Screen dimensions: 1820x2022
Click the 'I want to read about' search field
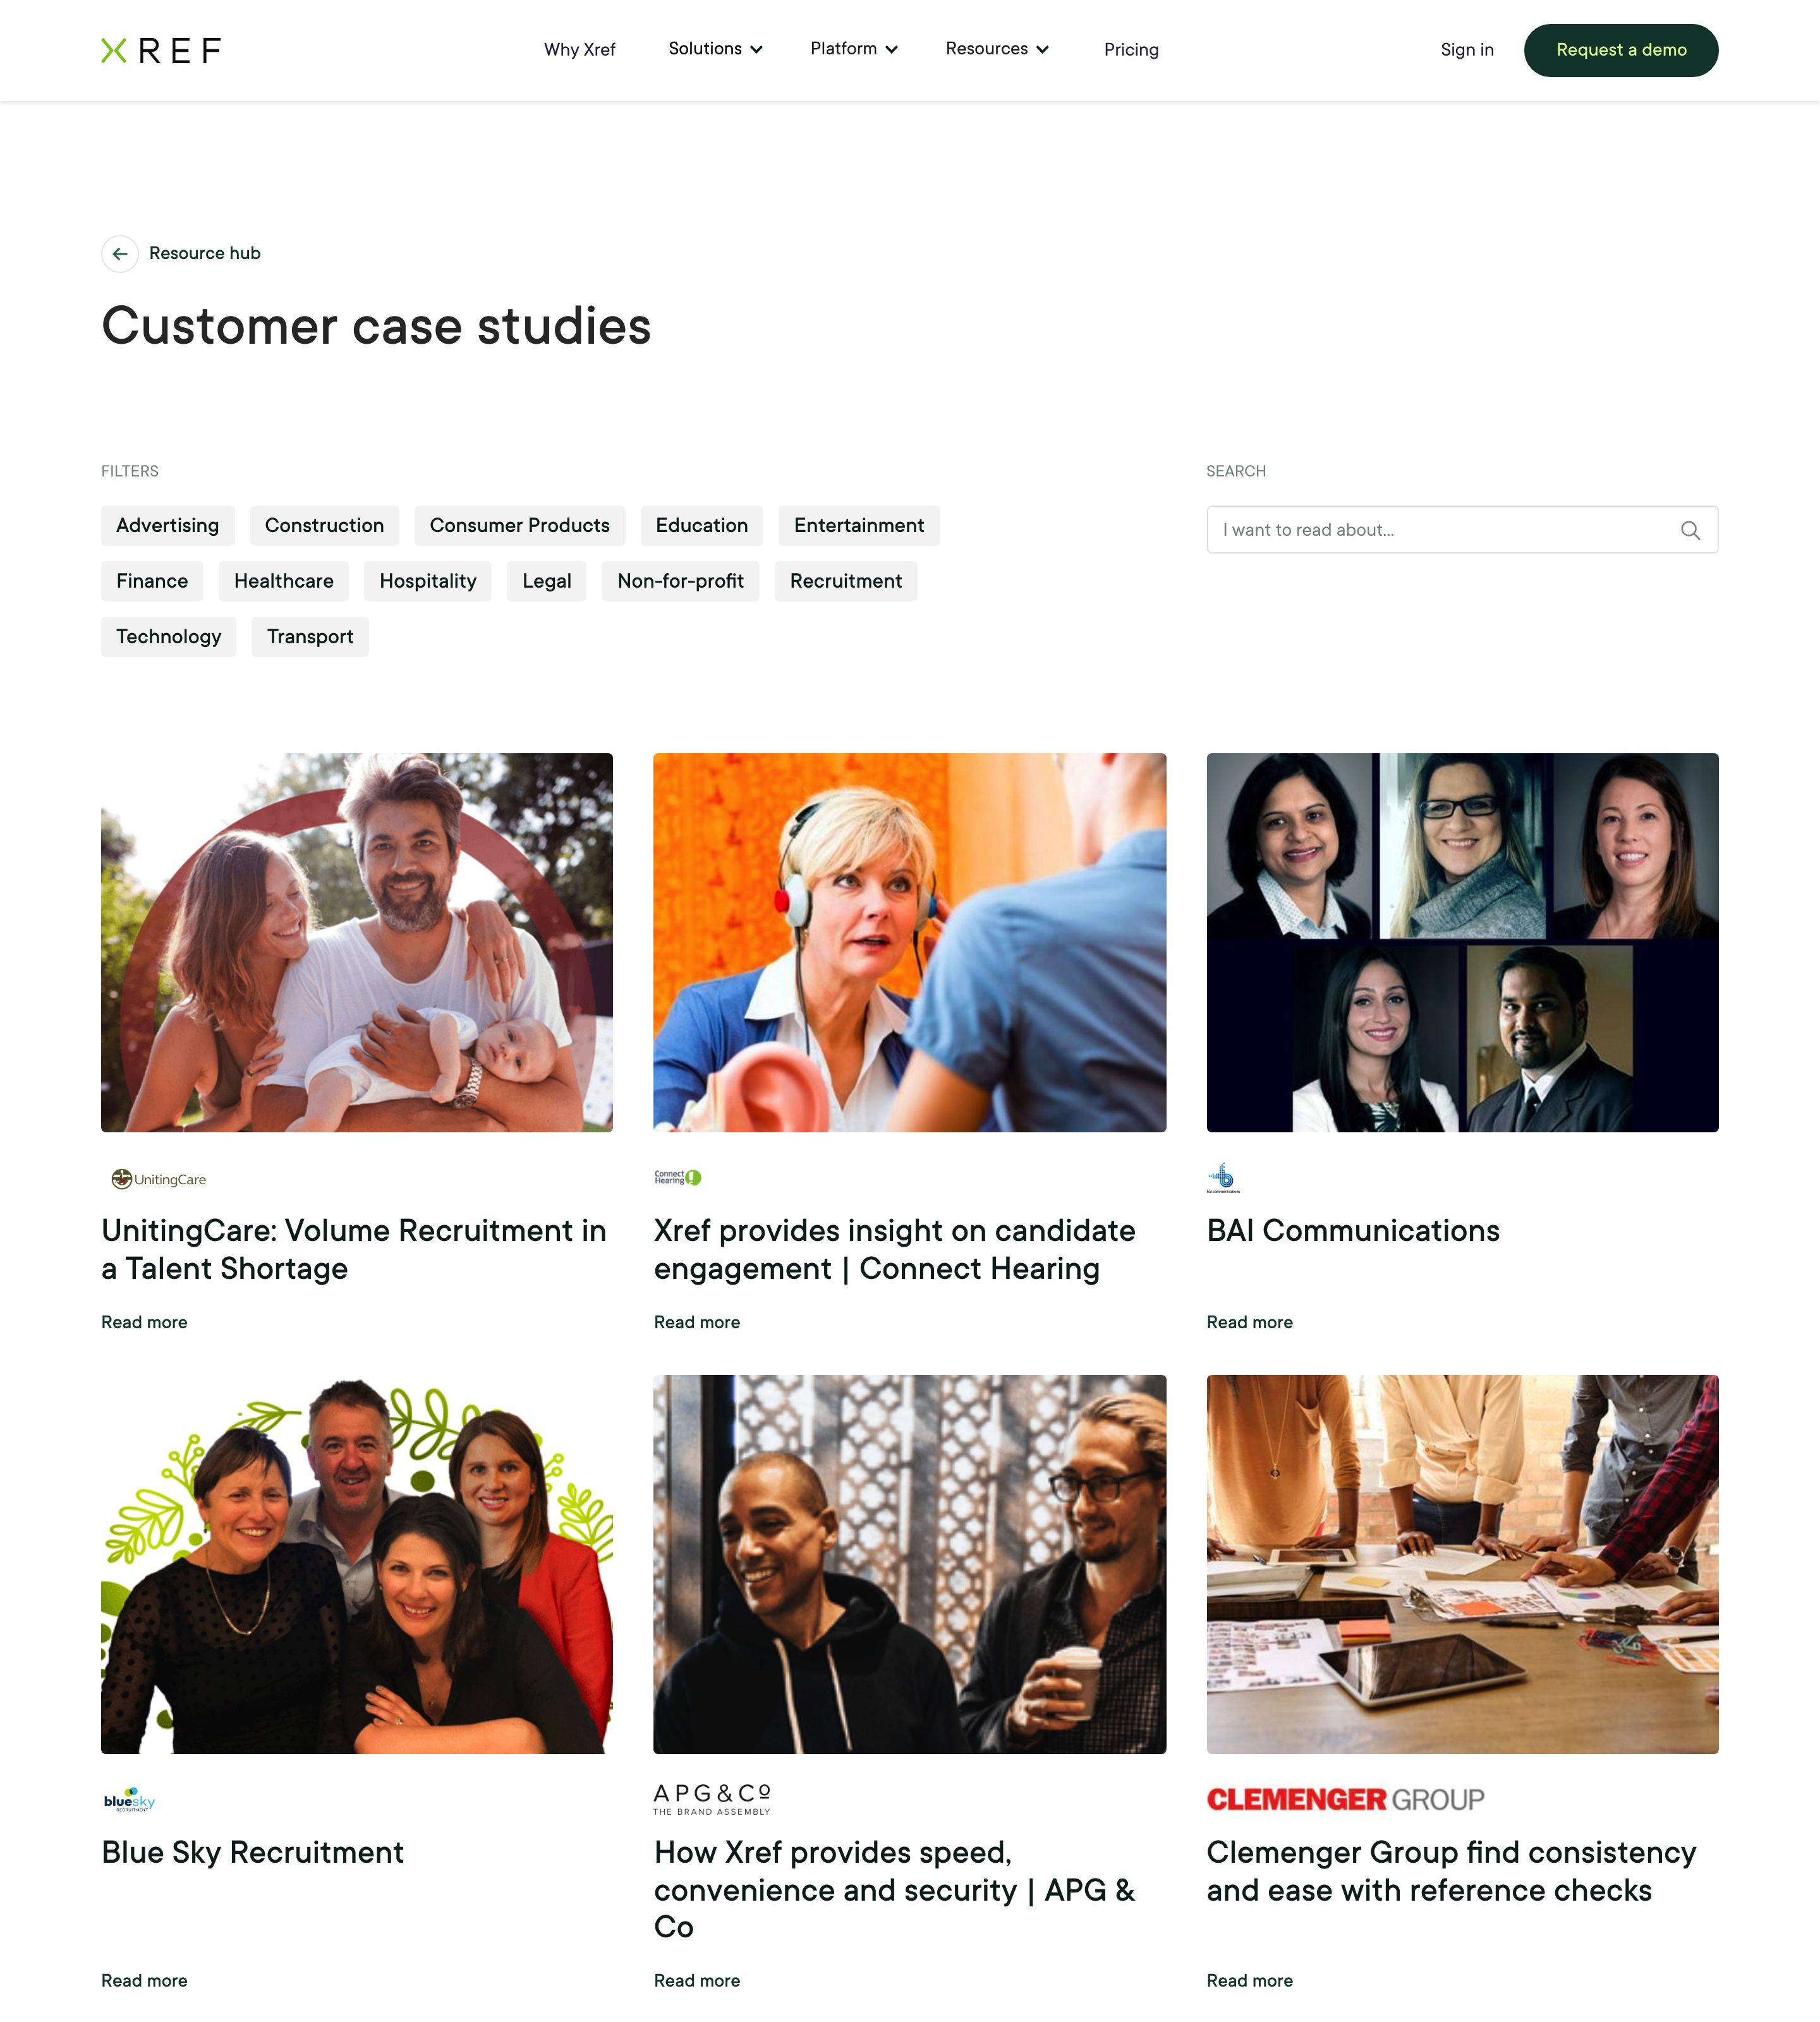[x=1462, y=530]
